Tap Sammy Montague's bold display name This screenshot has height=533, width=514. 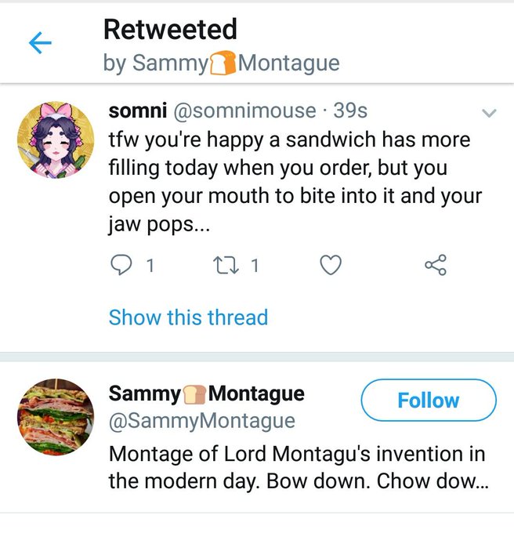pos(207,393)
